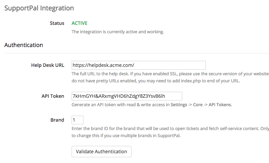This screenshot has height=163, width=269.
Task: Click text 'The integration is currently active and working.'
Action: click(x=118, y=32)
